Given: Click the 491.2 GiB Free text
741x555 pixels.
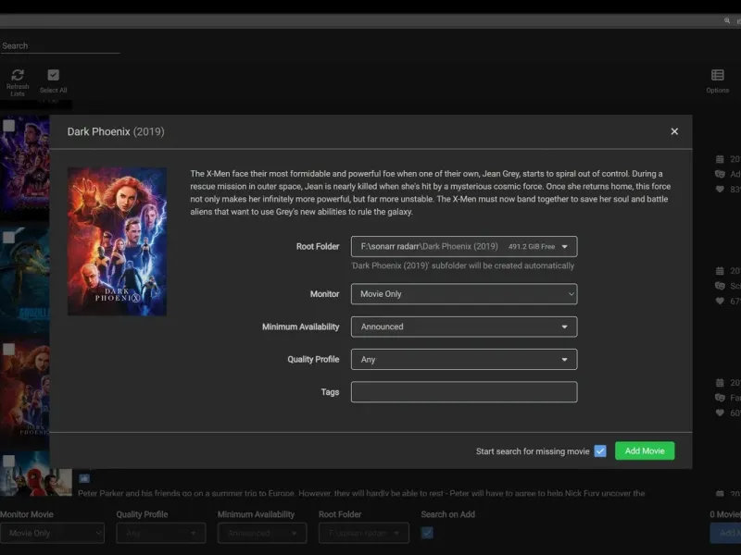Looking at the screenshot, I should click(532, 246).
